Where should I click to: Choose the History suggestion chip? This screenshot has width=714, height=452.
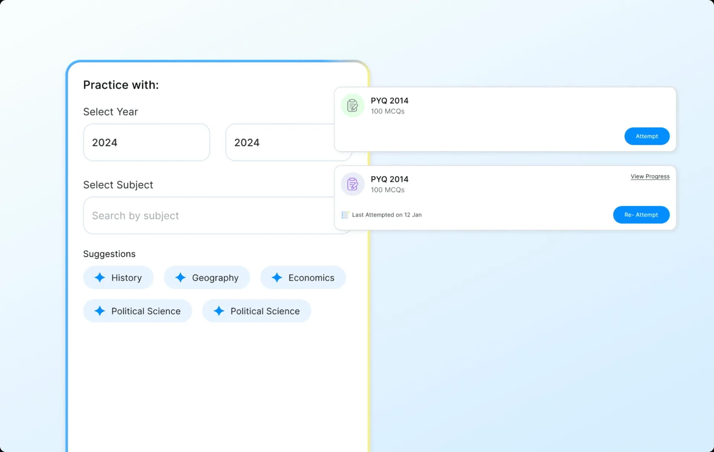point(118,277)
